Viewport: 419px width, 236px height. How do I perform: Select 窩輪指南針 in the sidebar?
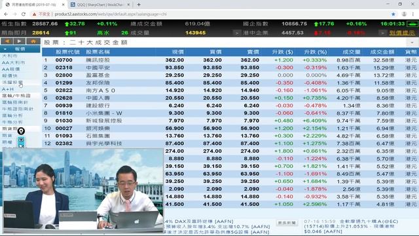click(15, 102)
